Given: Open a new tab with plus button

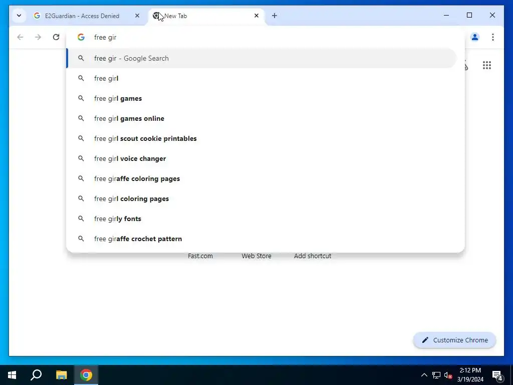Looking at the screenshot, I should (x=275, y=16).
